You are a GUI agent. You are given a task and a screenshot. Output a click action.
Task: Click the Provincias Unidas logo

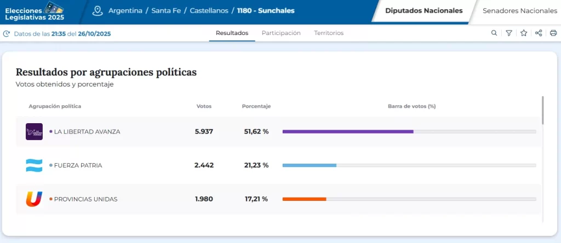point(34,199)
